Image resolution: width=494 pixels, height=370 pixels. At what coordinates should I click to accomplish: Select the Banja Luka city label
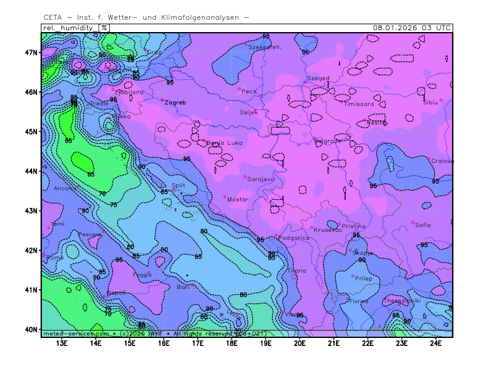coord(224,143)
